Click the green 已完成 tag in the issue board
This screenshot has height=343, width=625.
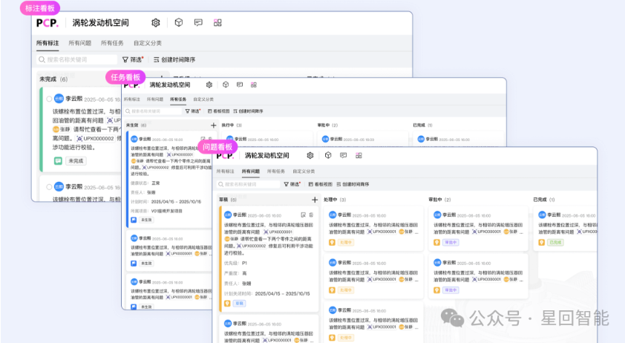(x=555, y=242)
